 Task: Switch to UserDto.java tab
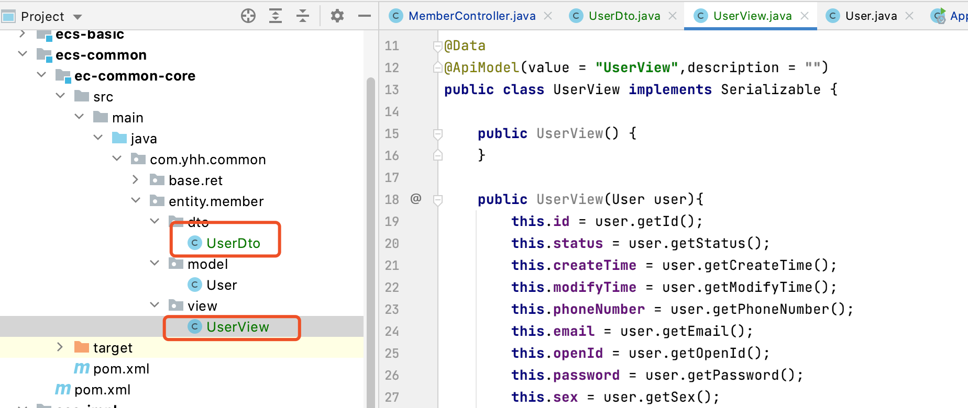pyautogui.click(x=624, y=16)
